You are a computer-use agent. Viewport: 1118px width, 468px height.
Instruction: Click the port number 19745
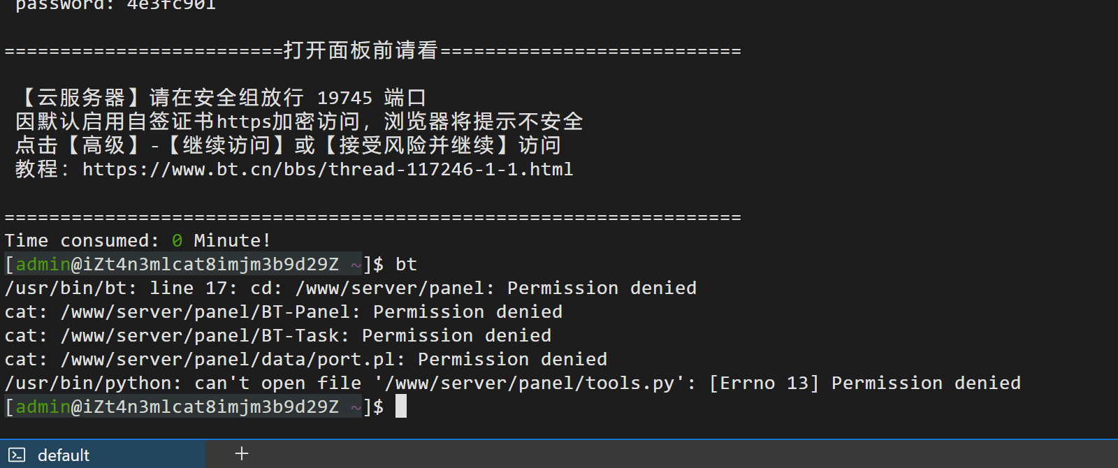point(344,98)
